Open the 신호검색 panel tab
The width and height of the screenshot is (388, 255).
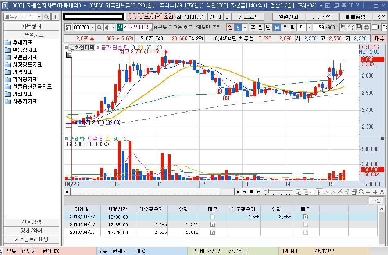[x=31, y=222]
